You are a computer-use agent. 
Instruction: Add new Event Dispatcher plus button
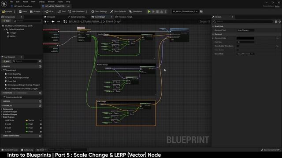40,136
